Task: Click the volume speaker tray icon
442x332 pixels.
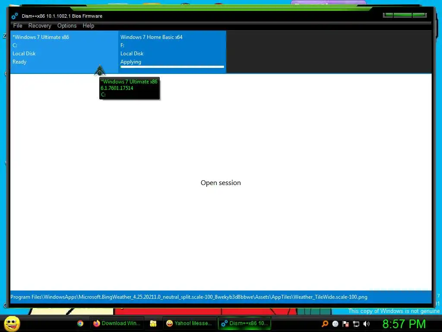Action: (366, 324)
